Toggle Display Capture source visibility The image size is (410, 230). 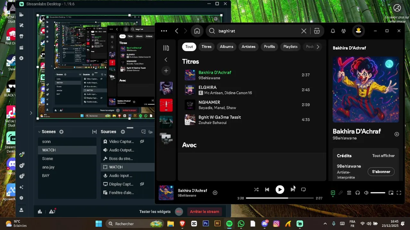click(142, 184)
